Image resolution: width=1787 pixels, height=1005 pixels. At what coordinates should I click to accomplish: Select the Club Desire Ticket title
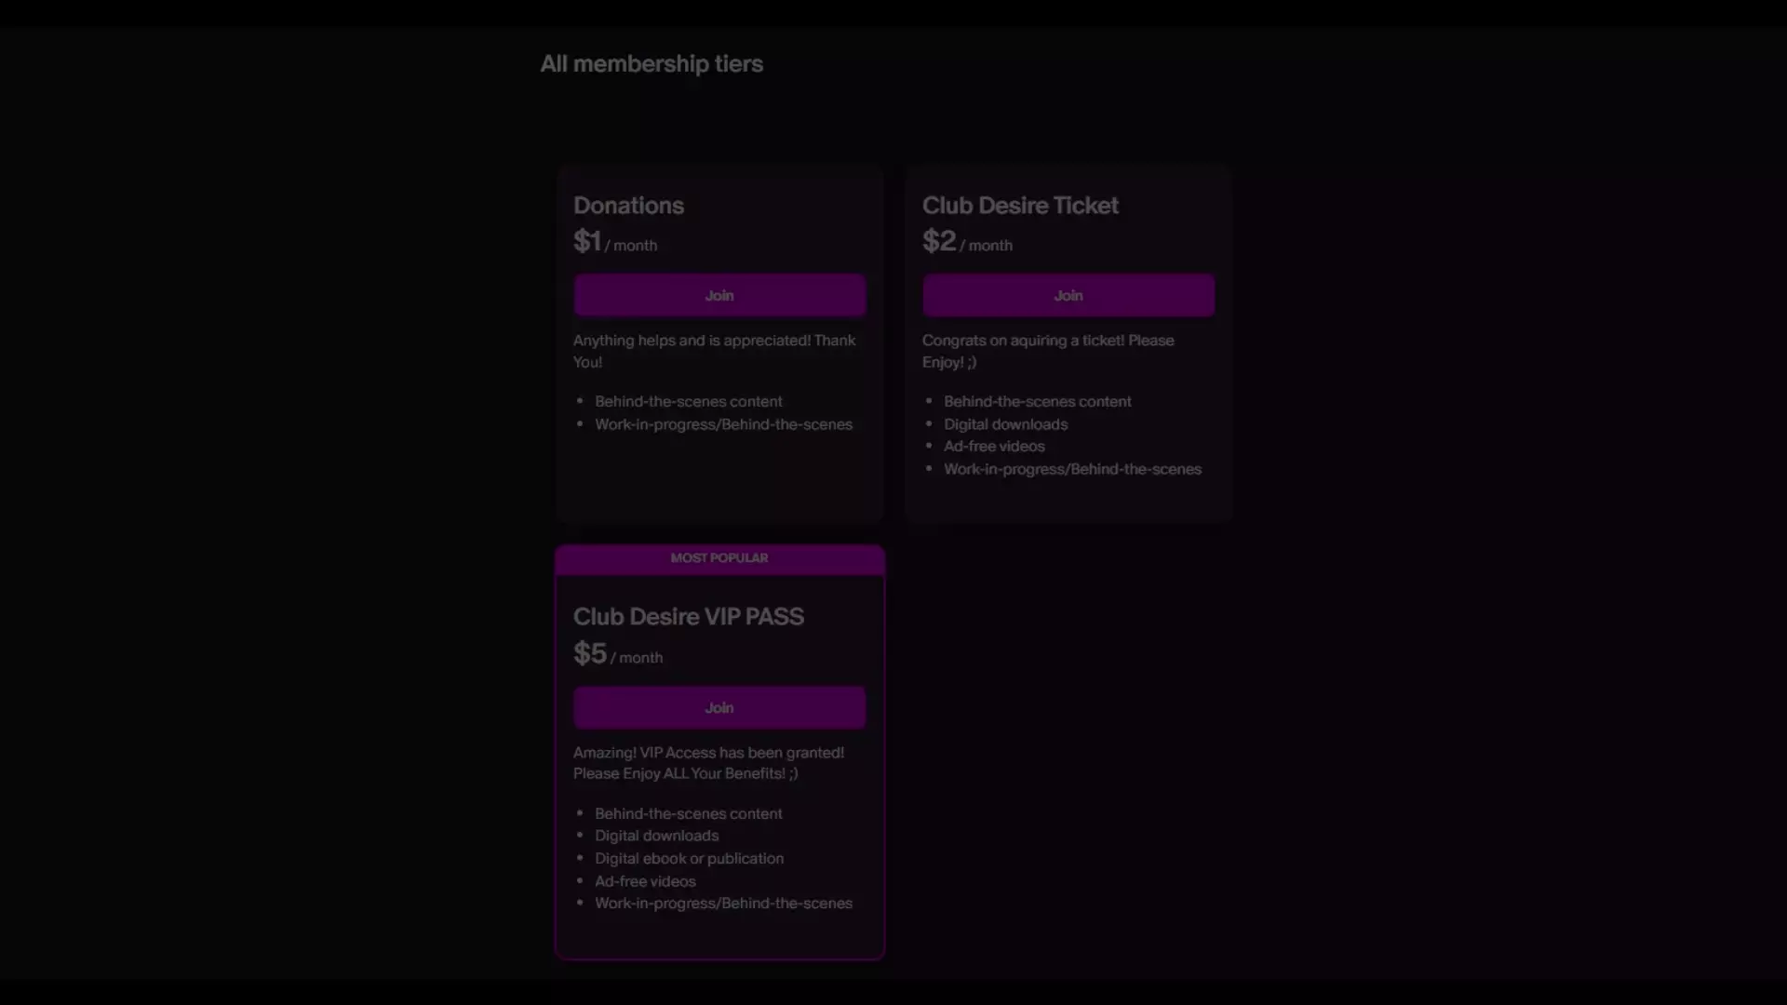pyautogui.click(x=1020, y=206)
